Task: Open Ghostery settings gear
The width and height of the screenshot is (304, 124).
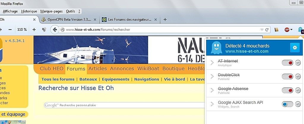Action: [295, 48]
